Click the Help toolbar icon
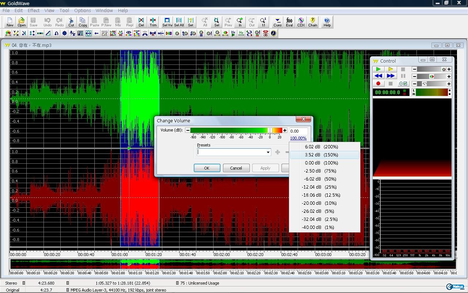Image resolution: width=468 pixels, height=293 pixels. coord(327,22)
